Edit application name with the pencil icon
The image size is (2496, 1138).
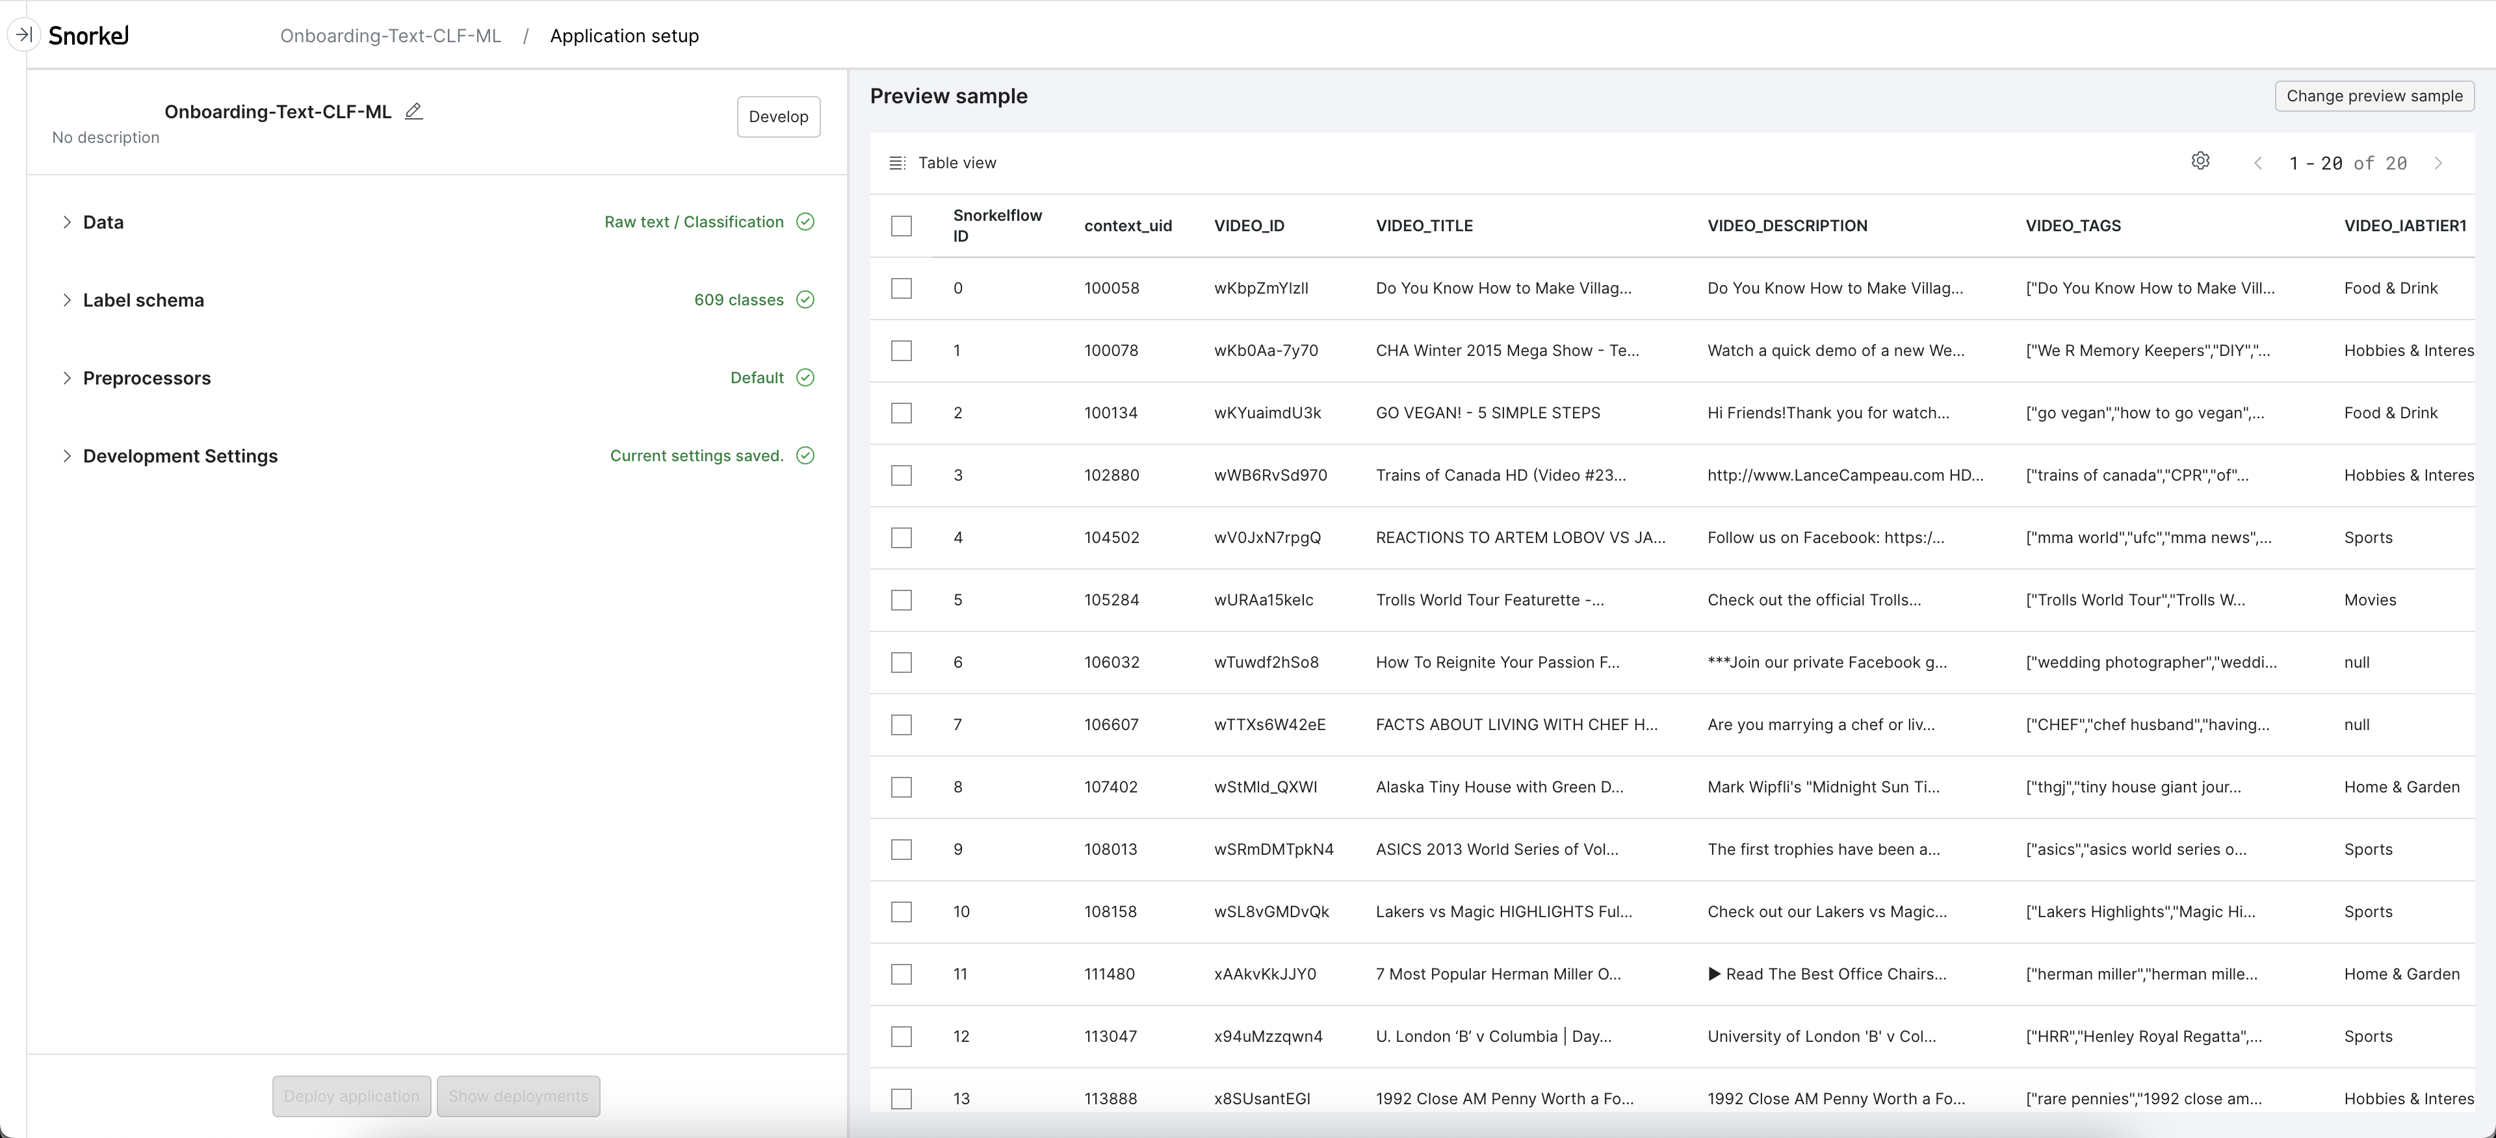(x=414, y=111)
